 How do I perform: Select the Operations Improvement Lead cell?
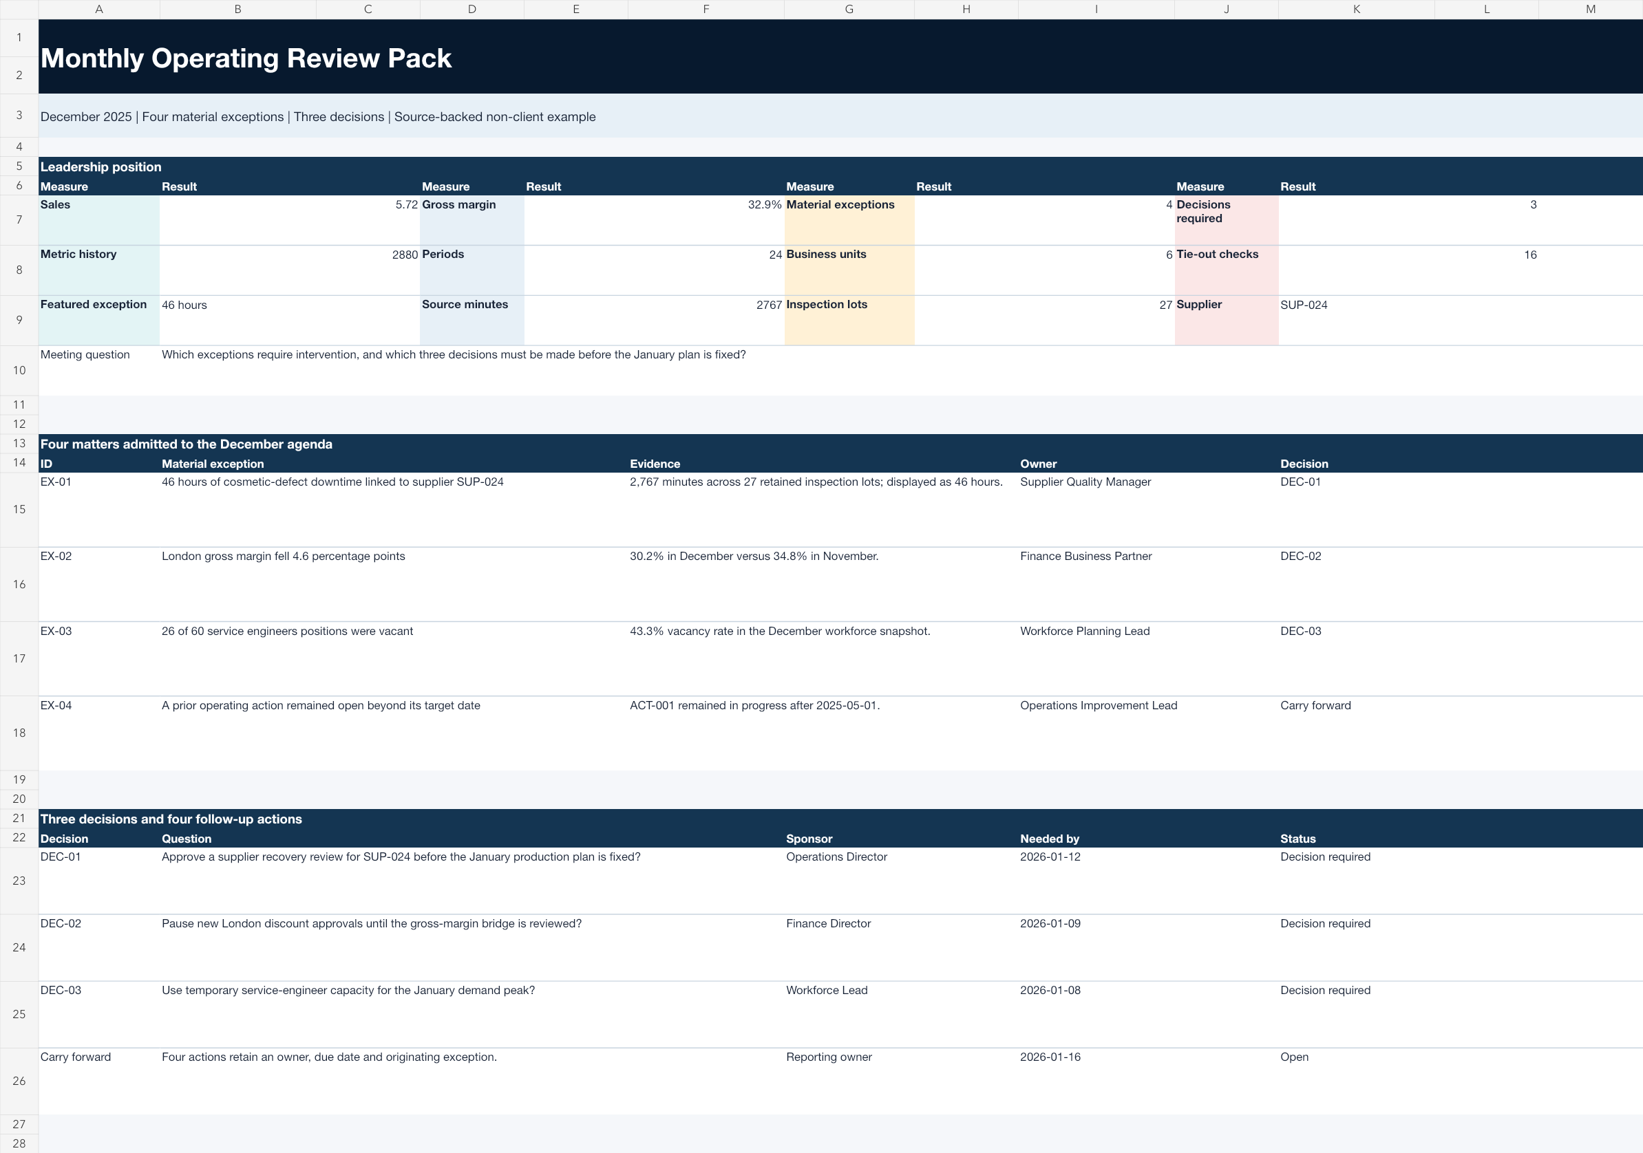[1149, 733]
